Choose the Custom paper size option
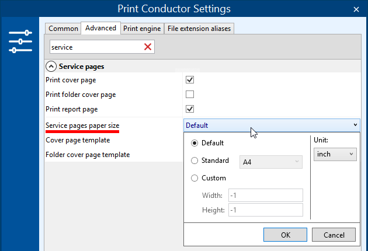This screenshot has height=251, width=368. pos(195,178)
